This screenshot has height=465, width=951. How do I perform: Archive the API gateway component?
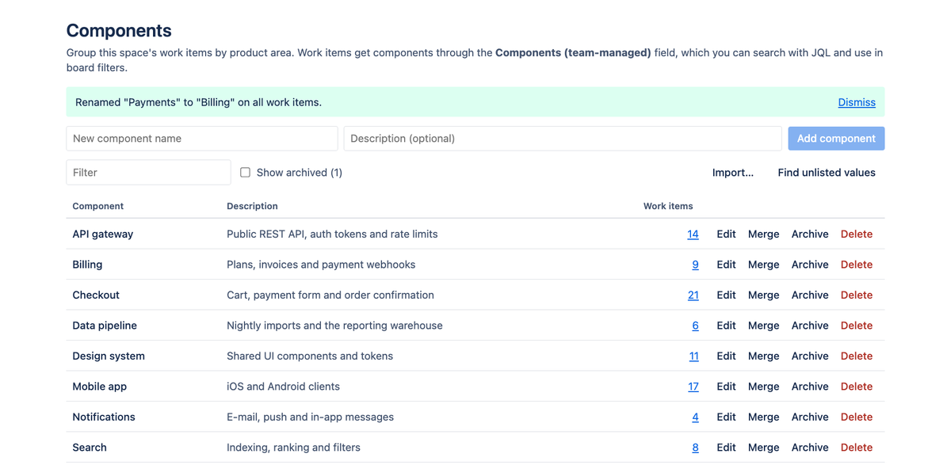(x=810, y=234)
